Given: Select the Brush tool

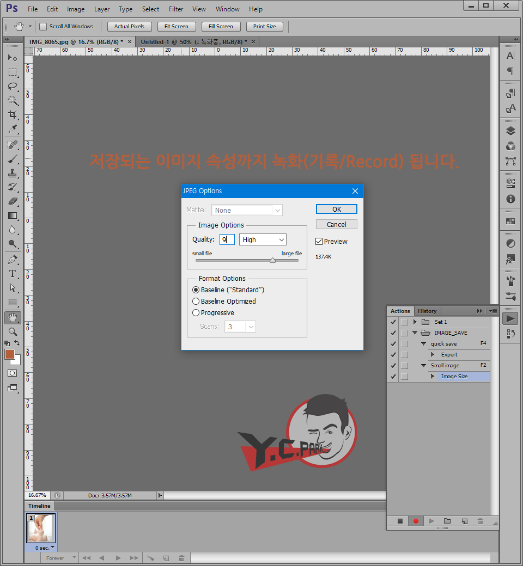Looking at the screenshot, I should point(13,159).
